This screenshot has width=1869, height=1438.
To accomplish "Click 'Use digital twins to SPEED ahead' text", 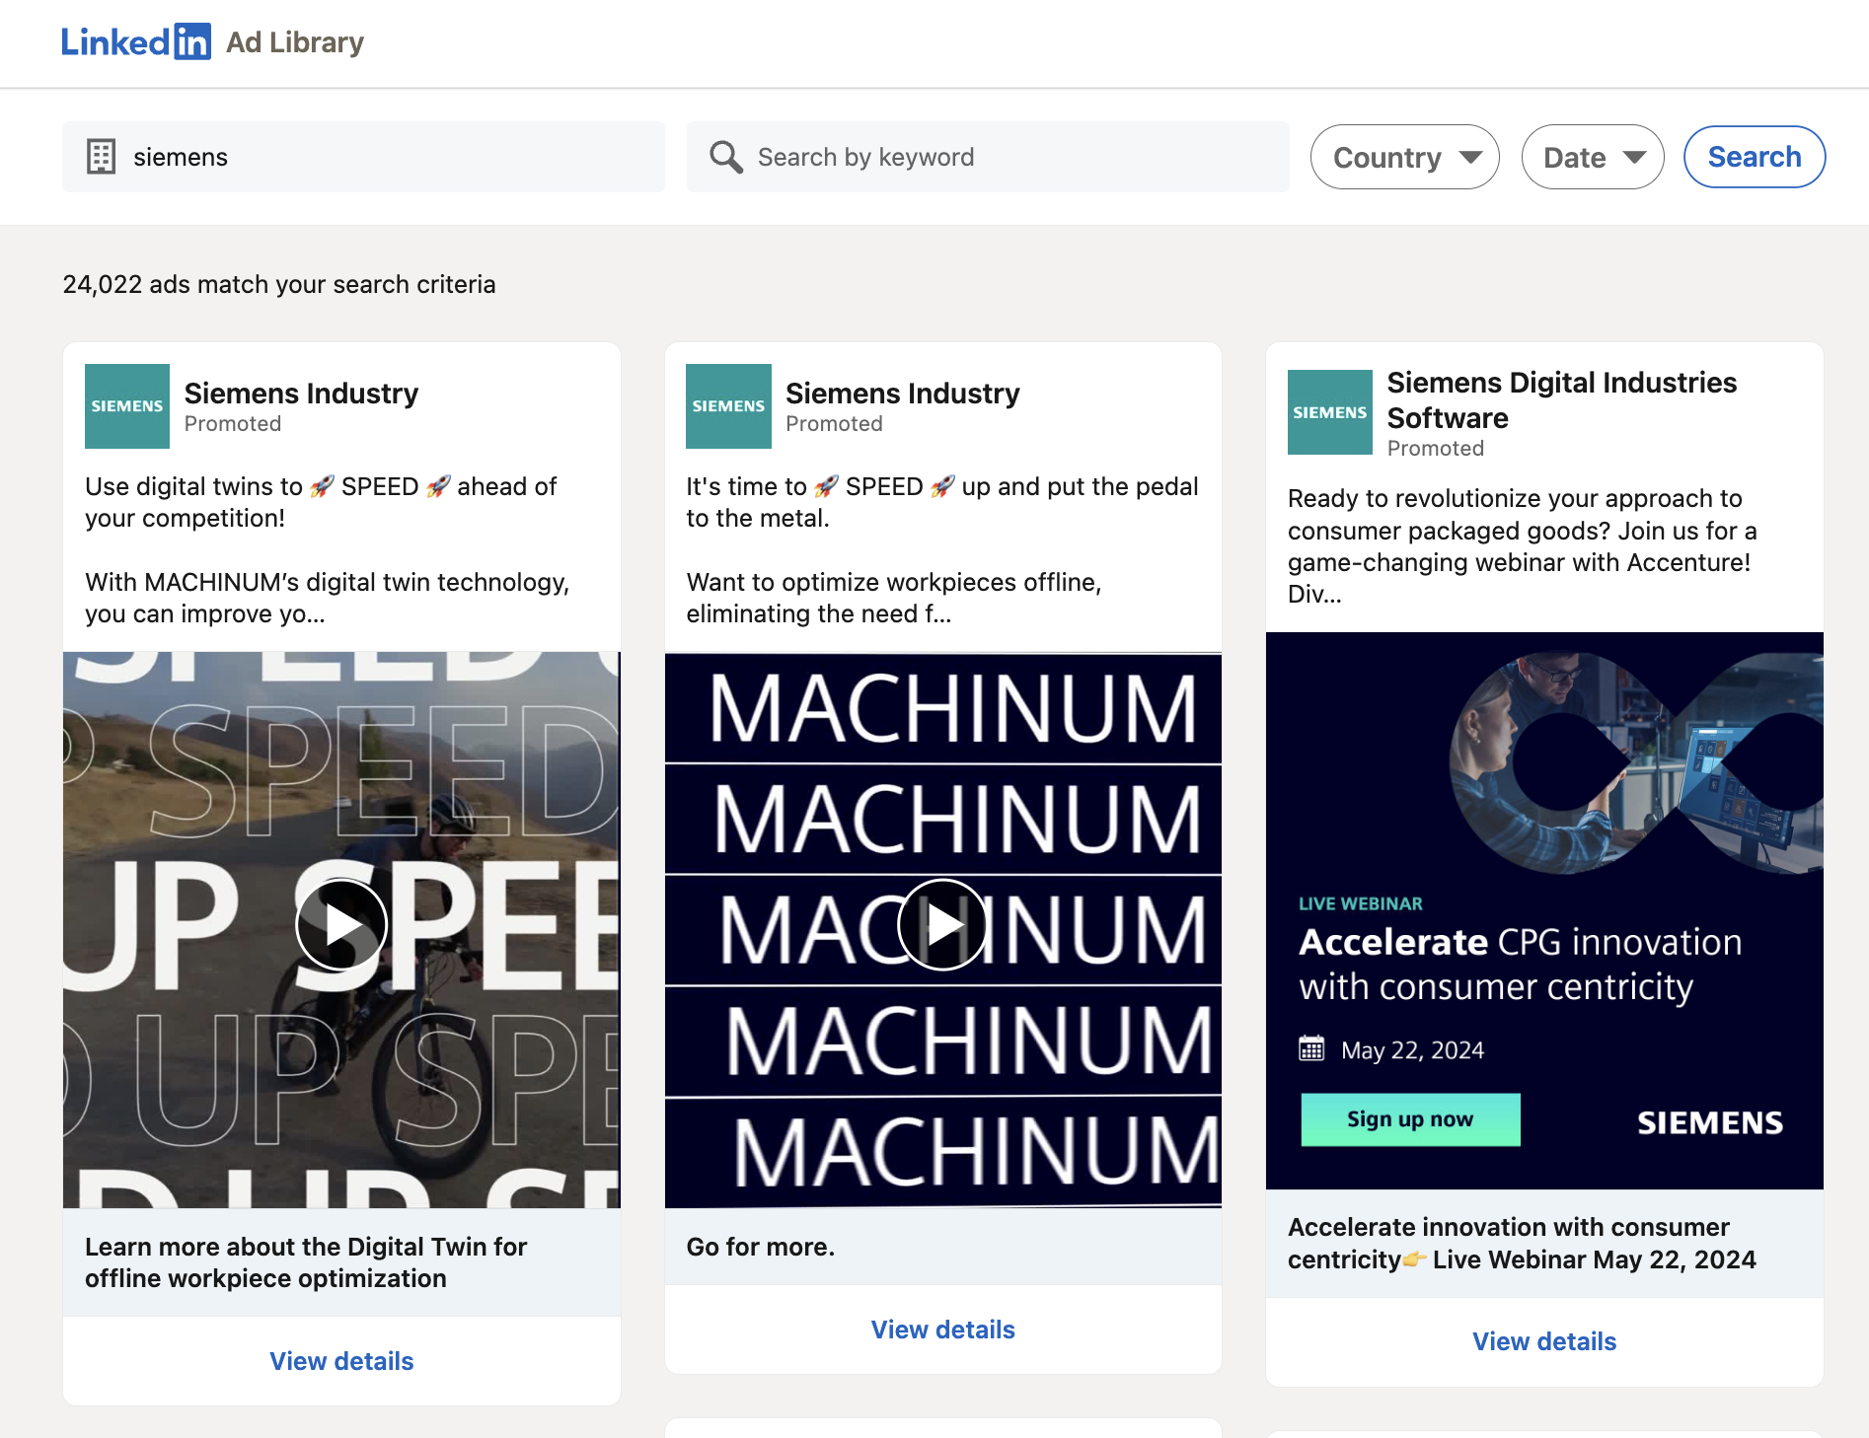I will [x=321, y=502].
